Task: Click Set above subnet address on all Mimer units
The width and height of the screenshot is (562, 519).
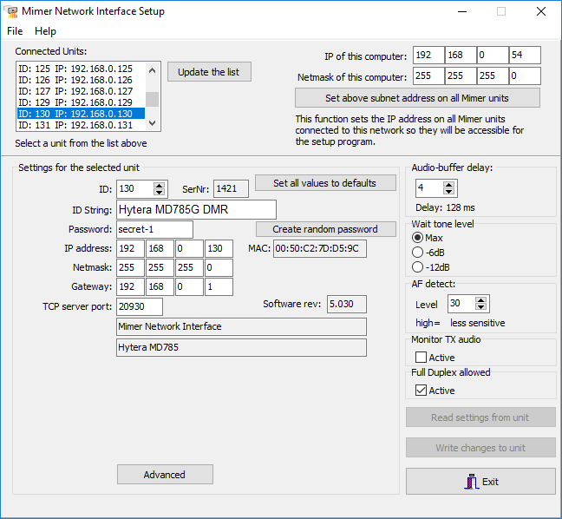Action: [x=417, y=98]
